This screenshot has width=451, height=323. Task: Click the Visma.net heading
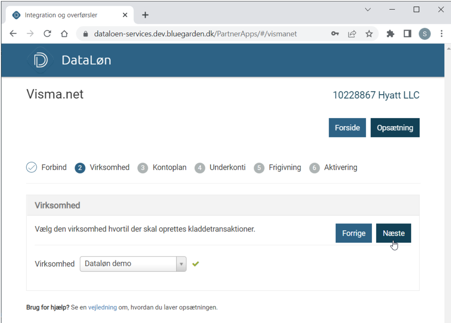coord(55,94)
